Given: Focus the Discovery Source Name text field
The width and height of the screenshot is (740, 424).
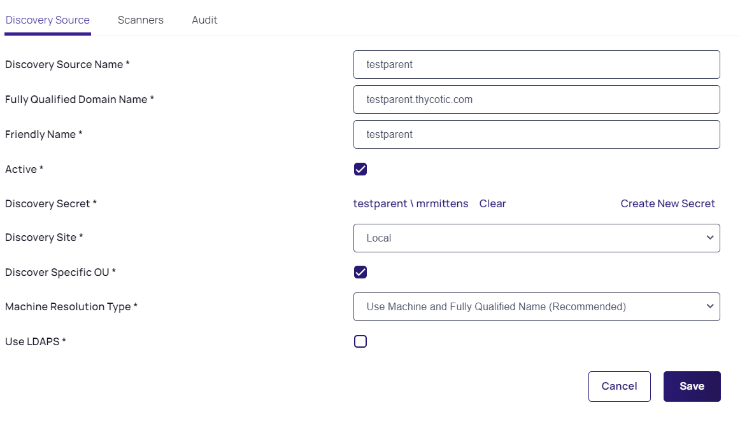Looking at the screenshot, I should pyautogui.click(x=536, y=65).
